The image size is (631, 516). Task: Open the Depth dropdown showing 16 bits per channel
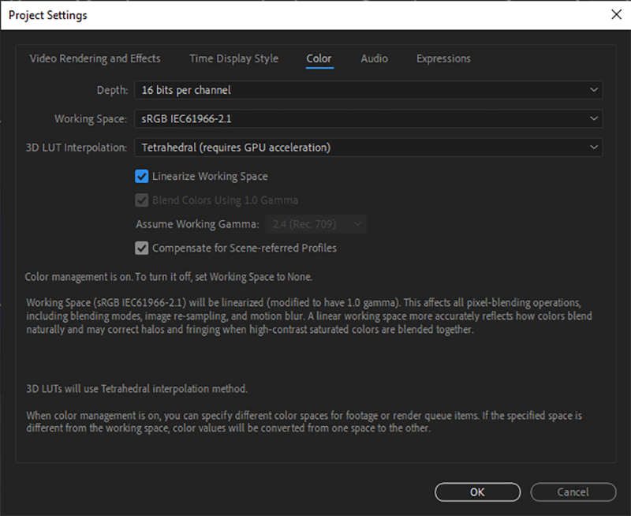368,90
